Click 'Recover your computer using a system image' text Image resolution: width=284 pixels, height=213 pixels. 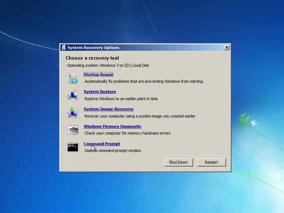(x=140, y=116)
